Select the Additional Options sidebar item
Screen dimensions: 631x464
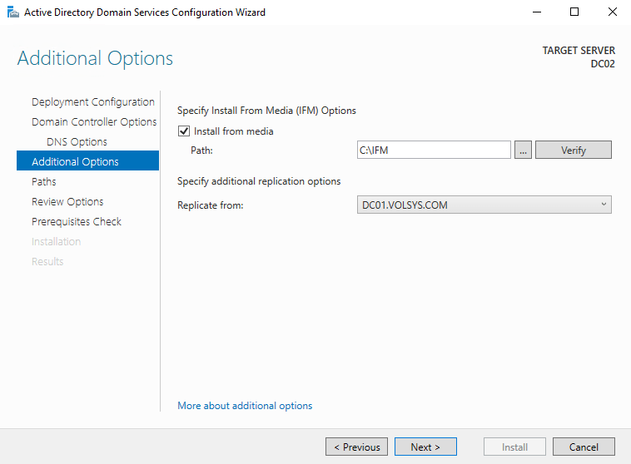point(75,162)
